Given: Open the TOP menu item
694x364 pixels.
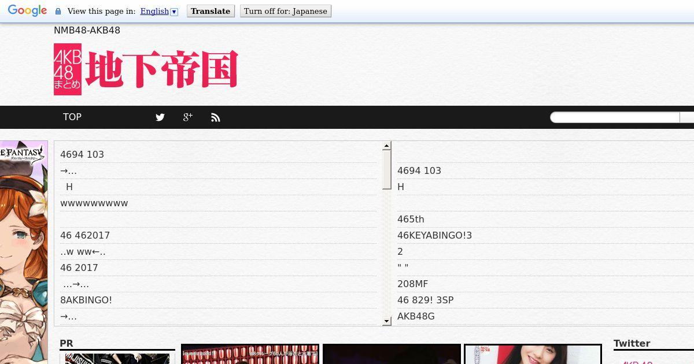Looking at the screenshot, I should coord(72,117).
